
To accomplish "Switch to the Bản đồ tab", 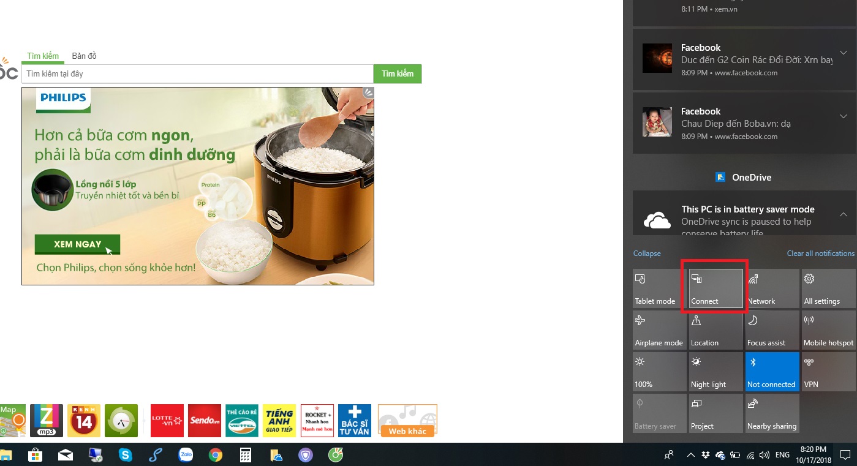I will click(x=84, y=56).
